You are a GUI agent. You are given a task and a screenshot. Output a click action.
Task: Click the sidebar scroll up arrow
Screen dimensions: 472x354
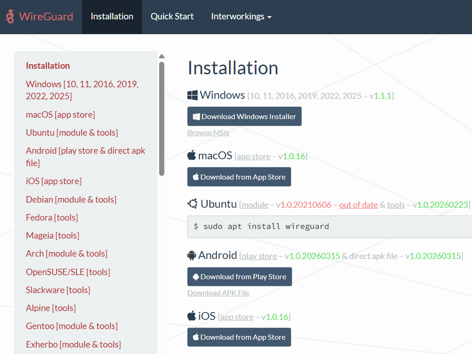162,56
